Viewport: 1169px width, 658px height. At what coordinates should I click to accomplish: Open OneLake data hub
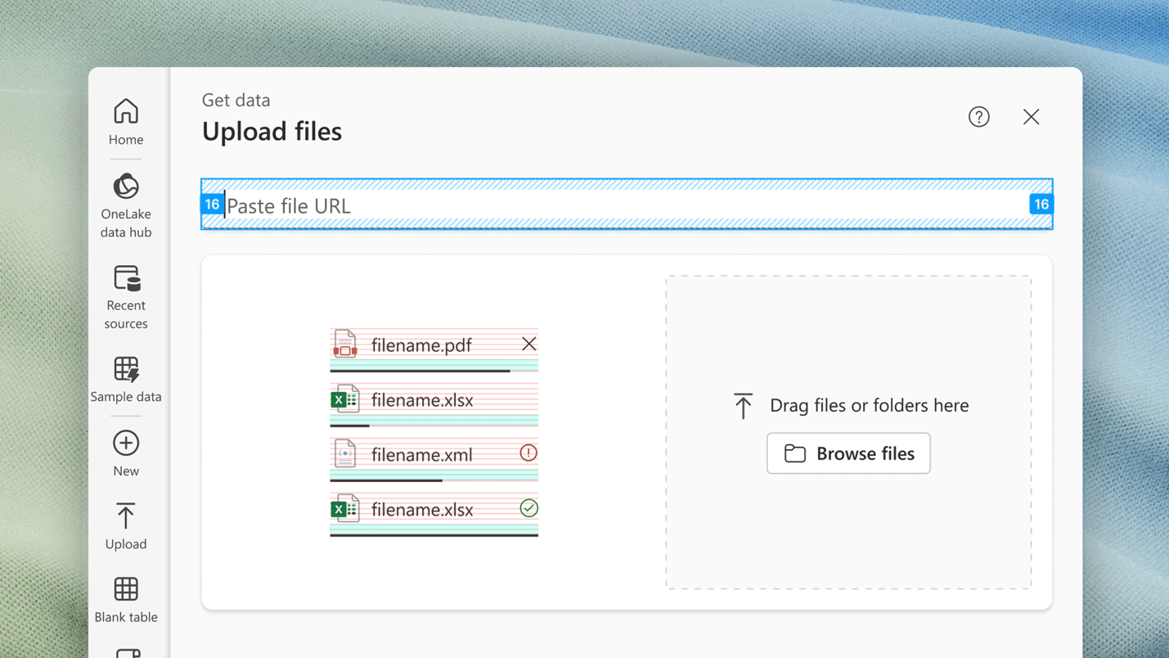pos(126,205)
